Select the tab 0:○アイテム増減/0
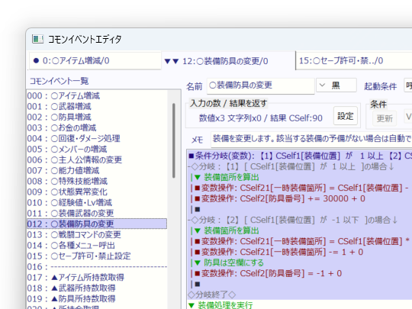 pyautogui.click(x=95, y=61)
